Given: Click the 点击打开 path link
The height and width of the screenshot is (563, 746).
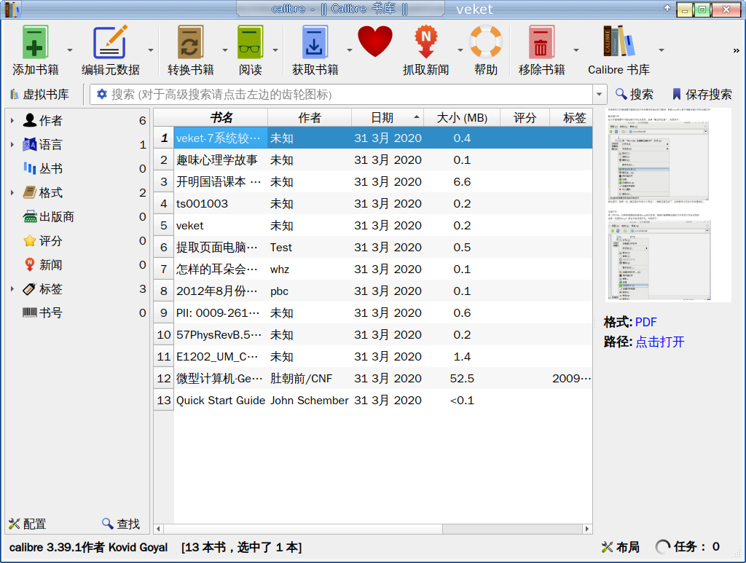Looking at the screenshot, I should (x=660, y=342).
